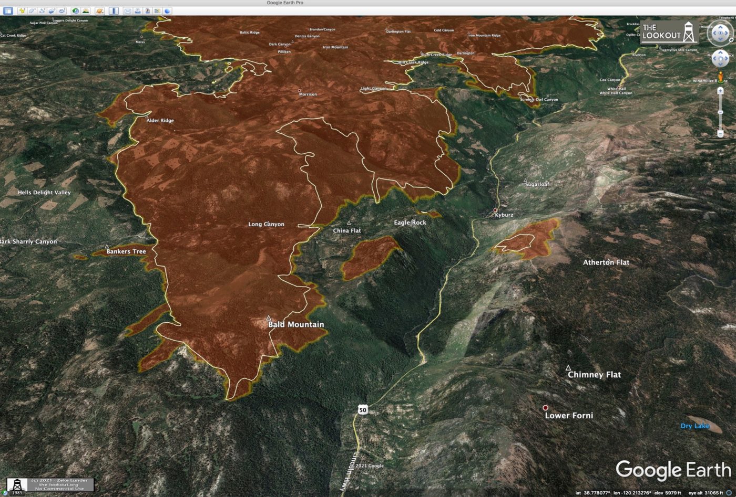
Task: Click the zoom slider handle
Action: 720,112
